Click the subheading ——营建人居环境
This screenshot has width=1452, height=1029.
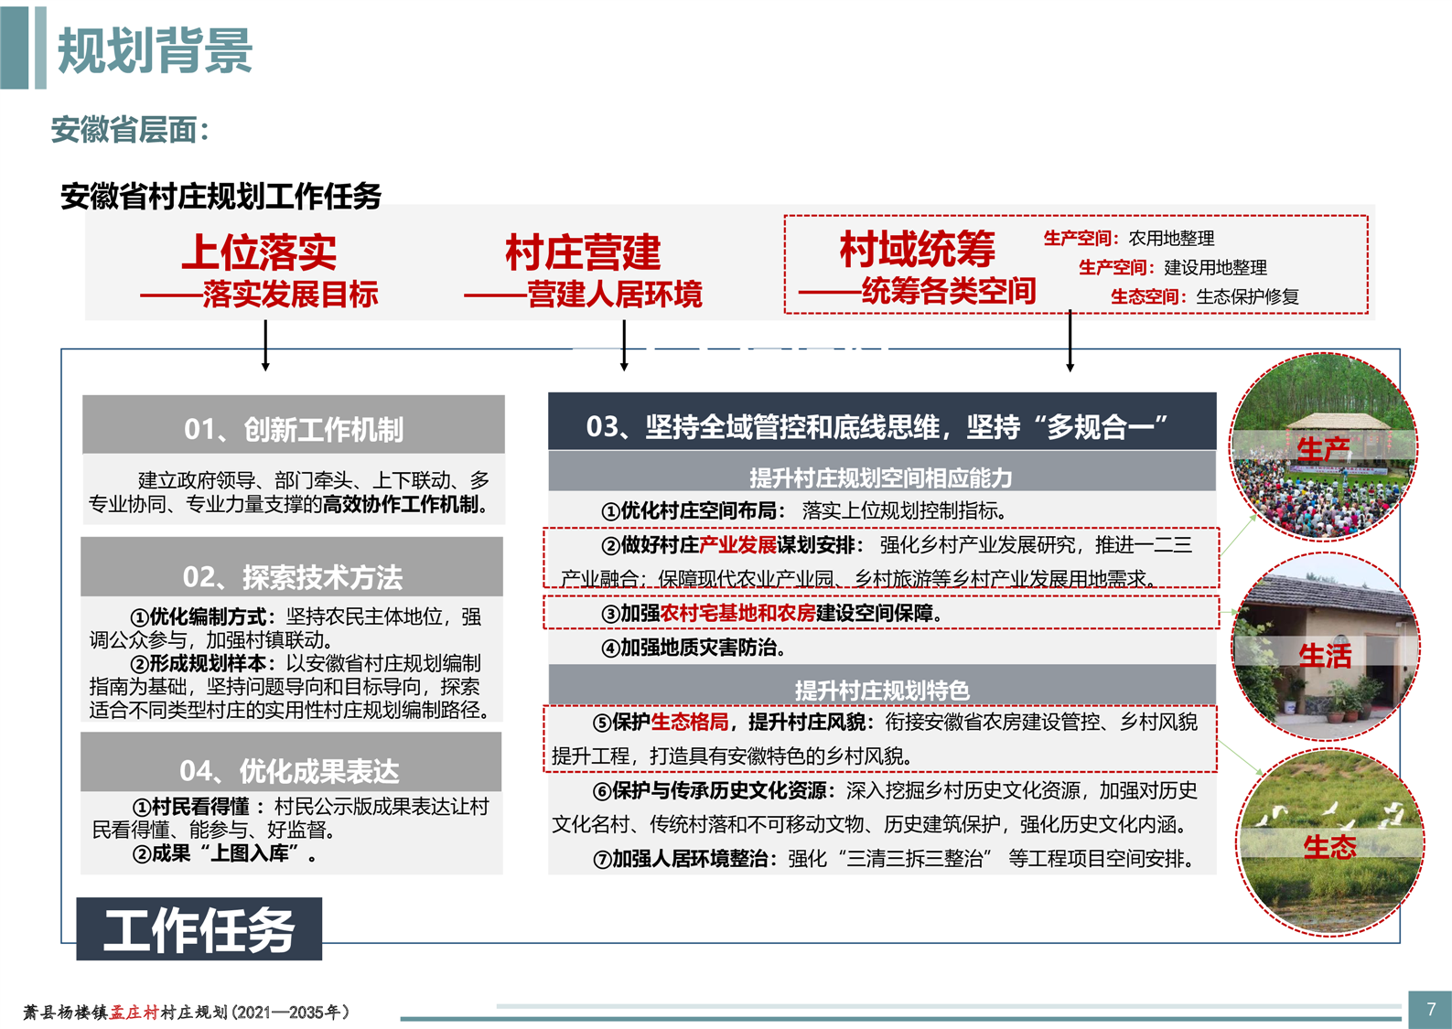pyautogui.click(x=583, y=294)
